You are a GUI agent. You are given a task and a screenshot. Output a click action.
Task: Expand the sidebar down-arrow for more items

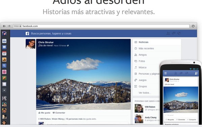click(x=4, y=90)
